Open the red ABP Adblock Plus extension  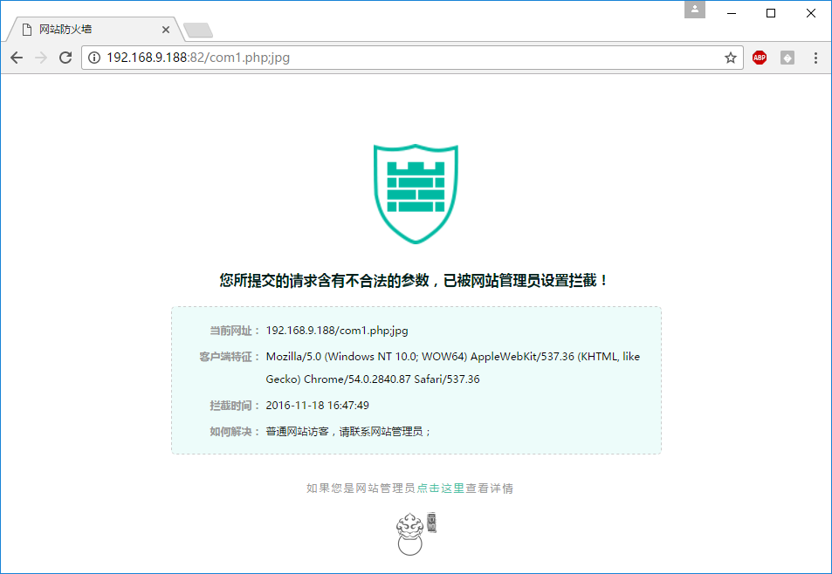(760, 58)
